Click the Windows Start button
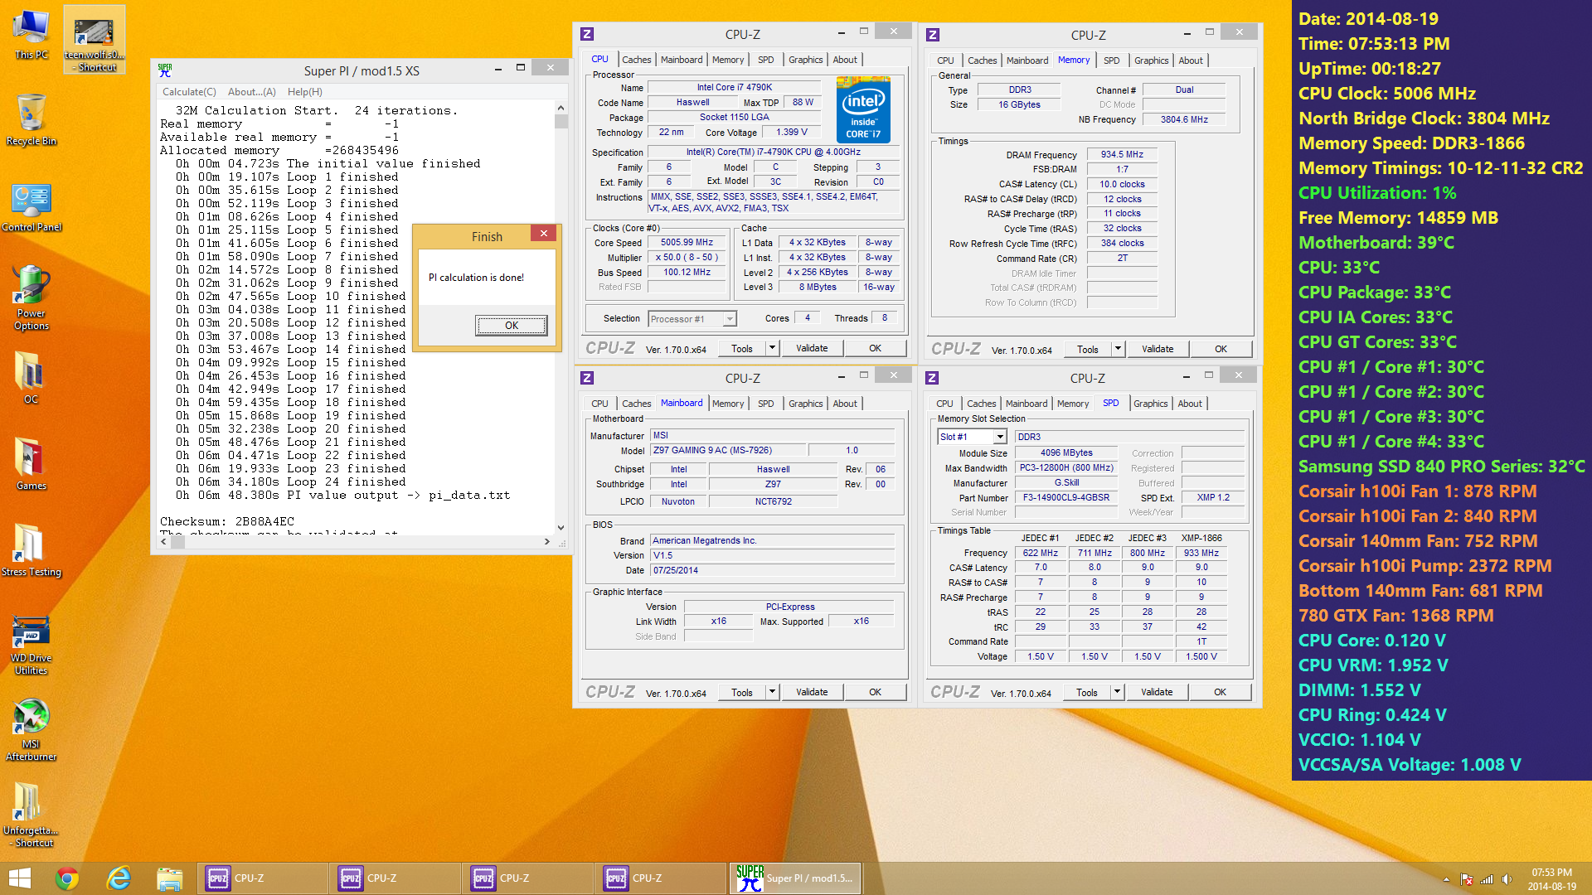The height and width of the screenshot is (895, 1592). 19,878
